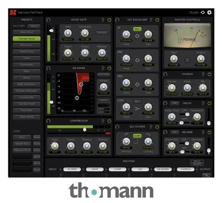Click the Noise Gate Hold knob

pyautogui.click(x=68, y=33)
